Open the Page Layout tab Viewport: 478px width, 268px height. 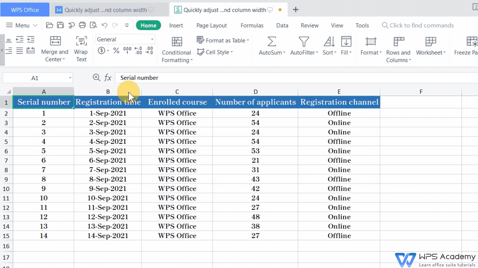coord(212,26)
